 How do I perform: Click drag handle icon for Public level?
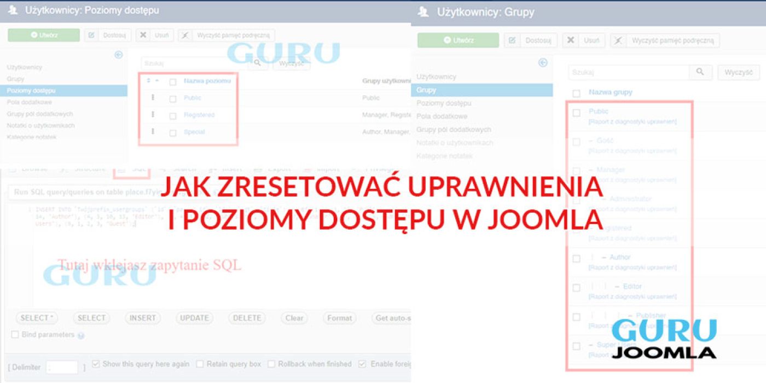coord(153,97)
